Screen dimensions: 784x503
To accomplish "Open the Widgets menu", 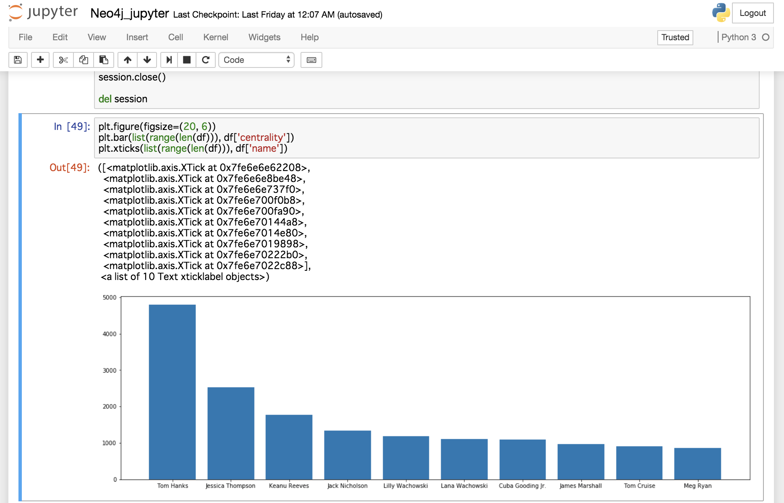I will click(264, 37).
